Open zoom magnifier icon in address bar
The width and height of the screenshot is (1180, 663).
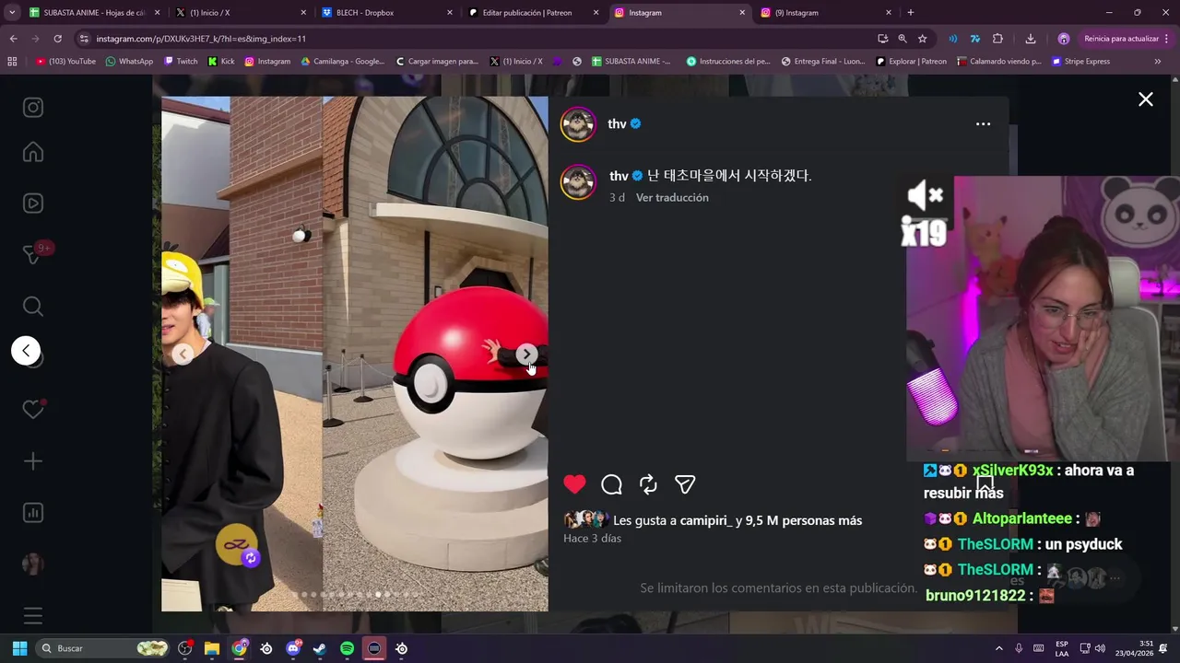point(903,39)
